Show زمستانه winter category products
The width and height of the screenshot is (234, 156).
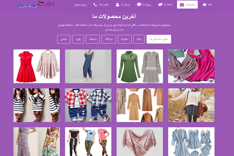pyautogui.click(x=93, y=39)
